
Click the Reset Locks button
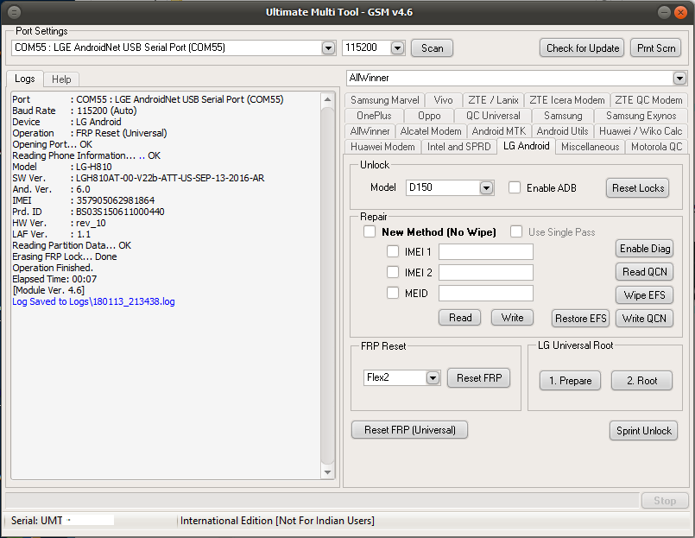[637, 188]
